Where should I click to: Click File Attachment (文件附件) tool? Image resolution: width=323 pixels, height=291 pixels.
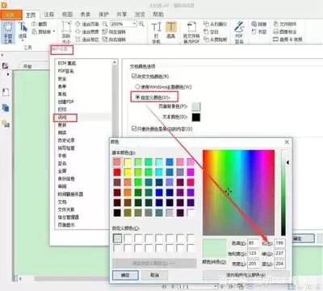284,24
